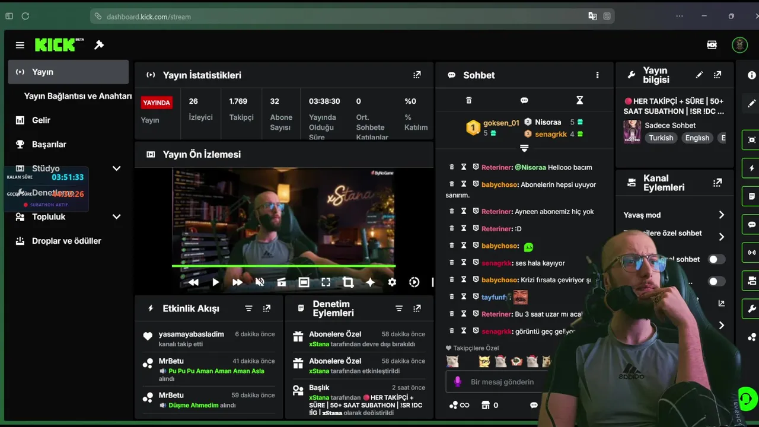
Task: Click the speech bubble icon below the Sohbet header
Action: pyautogui.click(x=524, y=100)
